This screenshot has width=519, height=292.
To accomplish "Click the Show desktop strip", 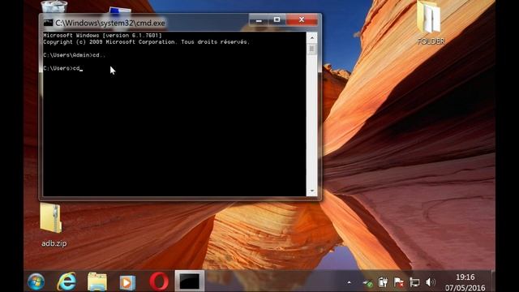I will point(493,281).
